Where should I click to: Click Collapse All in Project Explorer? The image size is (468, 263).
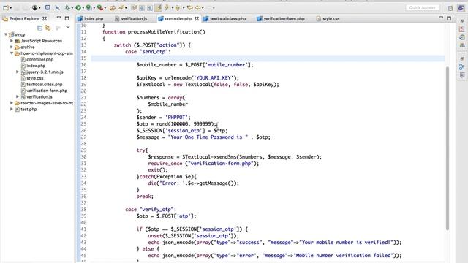click(39, 28)
